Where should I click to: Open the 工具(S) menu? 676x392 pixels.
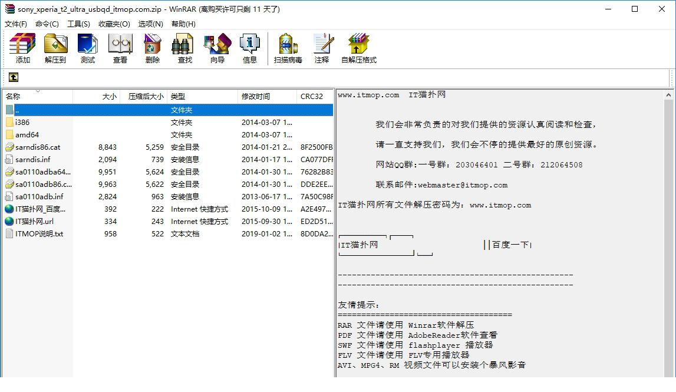pyautogui.click(x=78, y=24)
